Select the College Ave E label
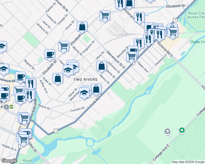The image size is (205, 164). pos(161,153)
